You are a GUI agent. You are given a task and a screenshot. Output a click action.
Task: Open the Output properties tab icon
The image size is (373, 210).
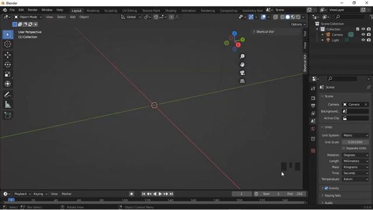click(313, 106)
